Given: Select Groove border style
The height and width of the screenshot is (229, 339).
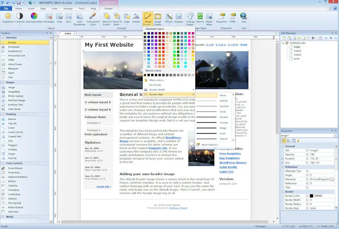Looking at the screenshot, I should tap(214, 123).
